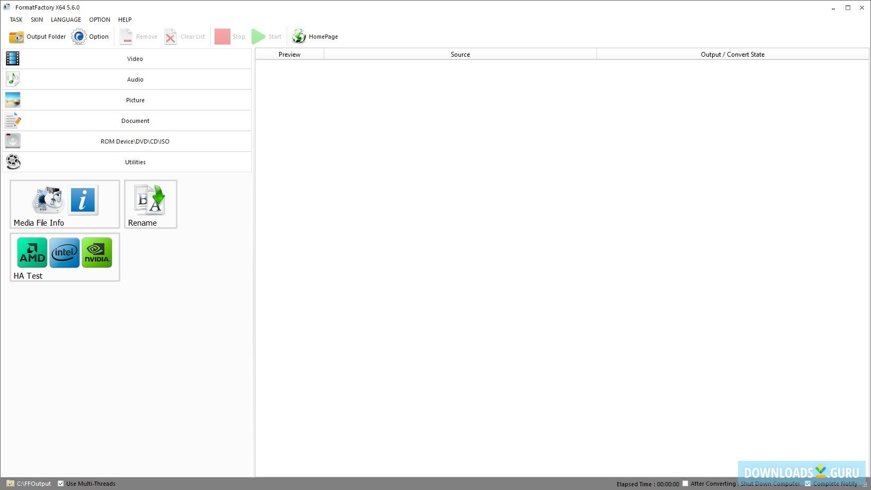Click the Source column header
This screenshot has height=490, width=871.
click(460, 54)
